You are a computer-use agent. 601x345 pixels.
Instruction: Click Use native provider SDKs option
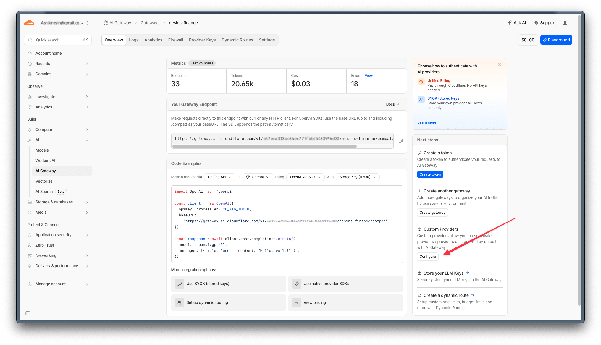click(x=345, y=284)
